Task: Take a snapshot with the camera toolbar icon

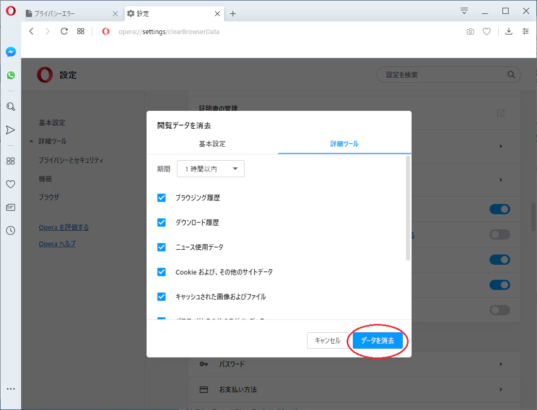Action: coord(470,31)
